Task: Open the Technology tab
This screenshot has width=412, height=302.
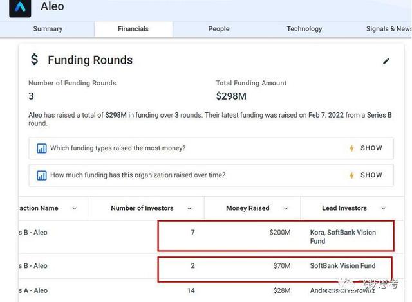Action: coord(304,29)
